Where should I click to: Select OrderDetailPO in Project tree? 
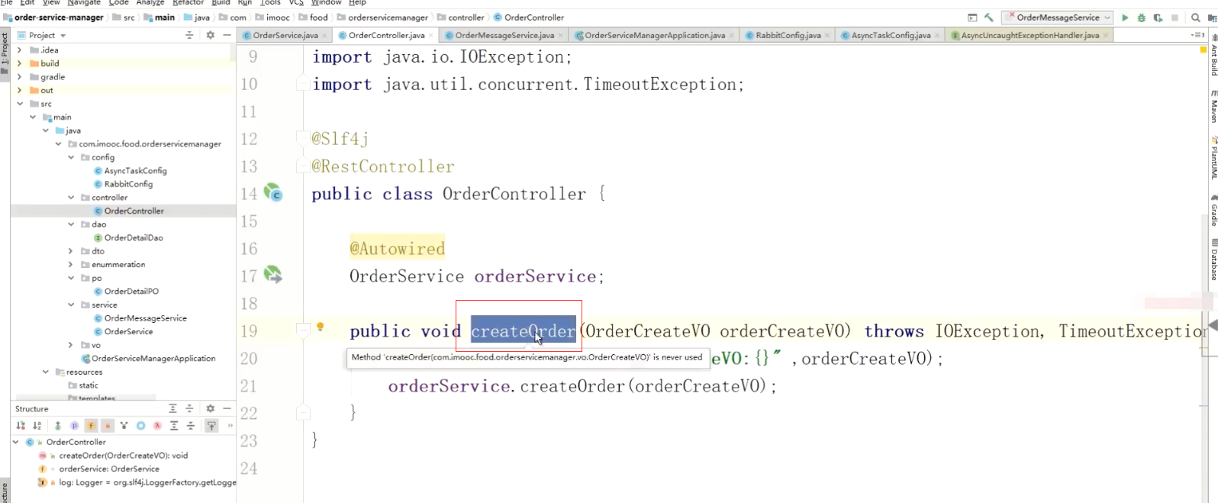[131, 291]
